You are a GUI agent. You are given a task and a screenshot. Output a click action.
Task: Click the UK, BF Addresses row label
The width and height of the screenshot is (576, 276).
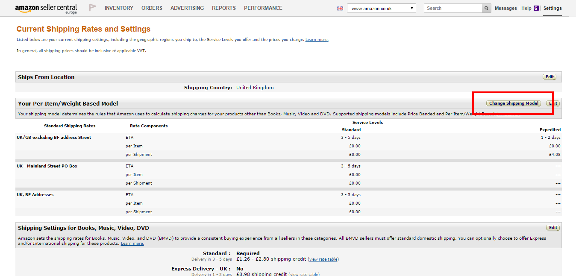[x=35, y=195]
